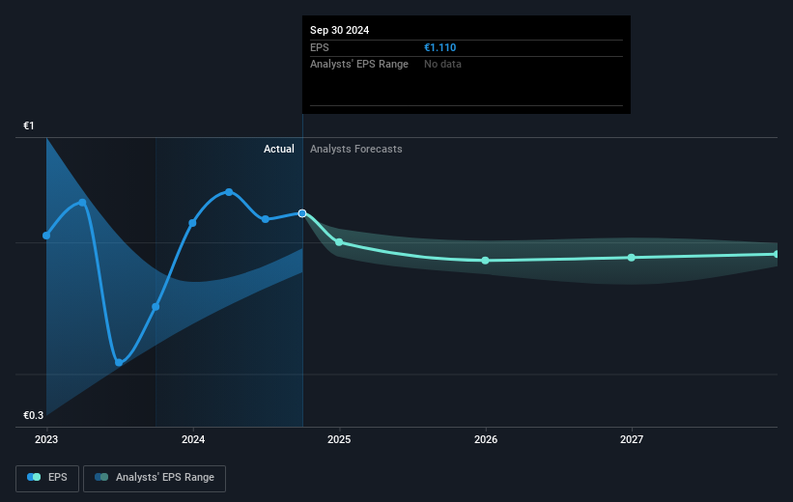793x502 pixels.
Task: Click the No data text in tooltip
Action: [442, 65]
